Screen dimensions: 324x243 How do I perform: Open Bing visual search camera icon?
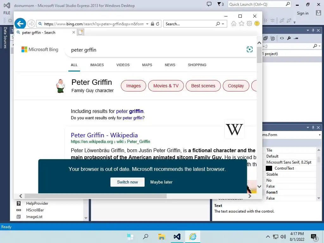pyautogui.click(x=250, y=49)
